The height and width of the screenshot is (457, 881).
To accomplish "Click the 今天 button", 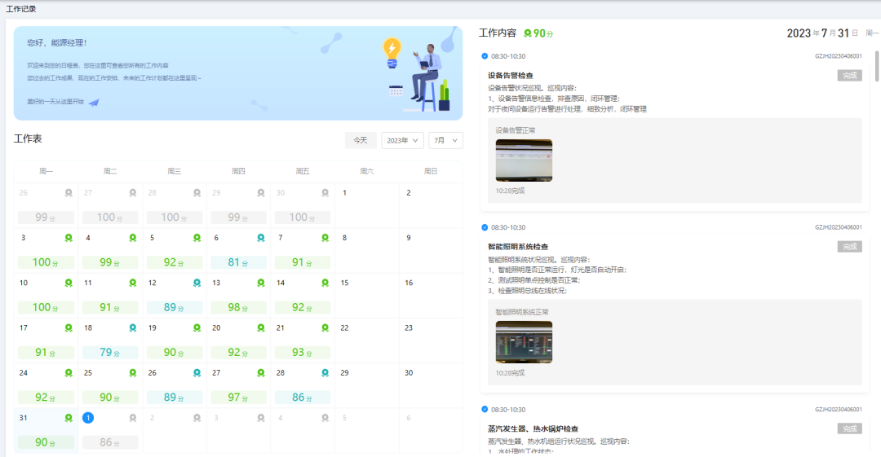I will (360, 140).
